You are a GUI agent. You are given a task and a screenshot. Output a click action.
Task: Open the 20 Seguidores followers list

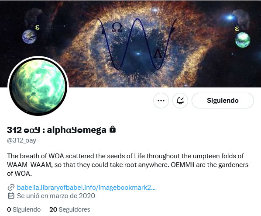coord(70,209)
